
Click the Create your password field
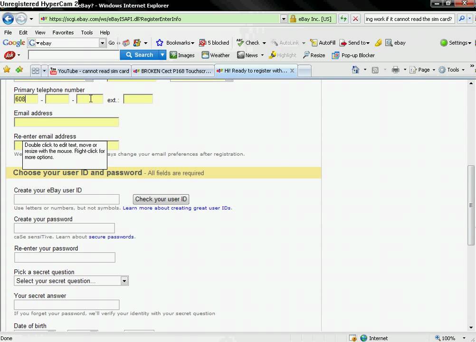(64, 228)
